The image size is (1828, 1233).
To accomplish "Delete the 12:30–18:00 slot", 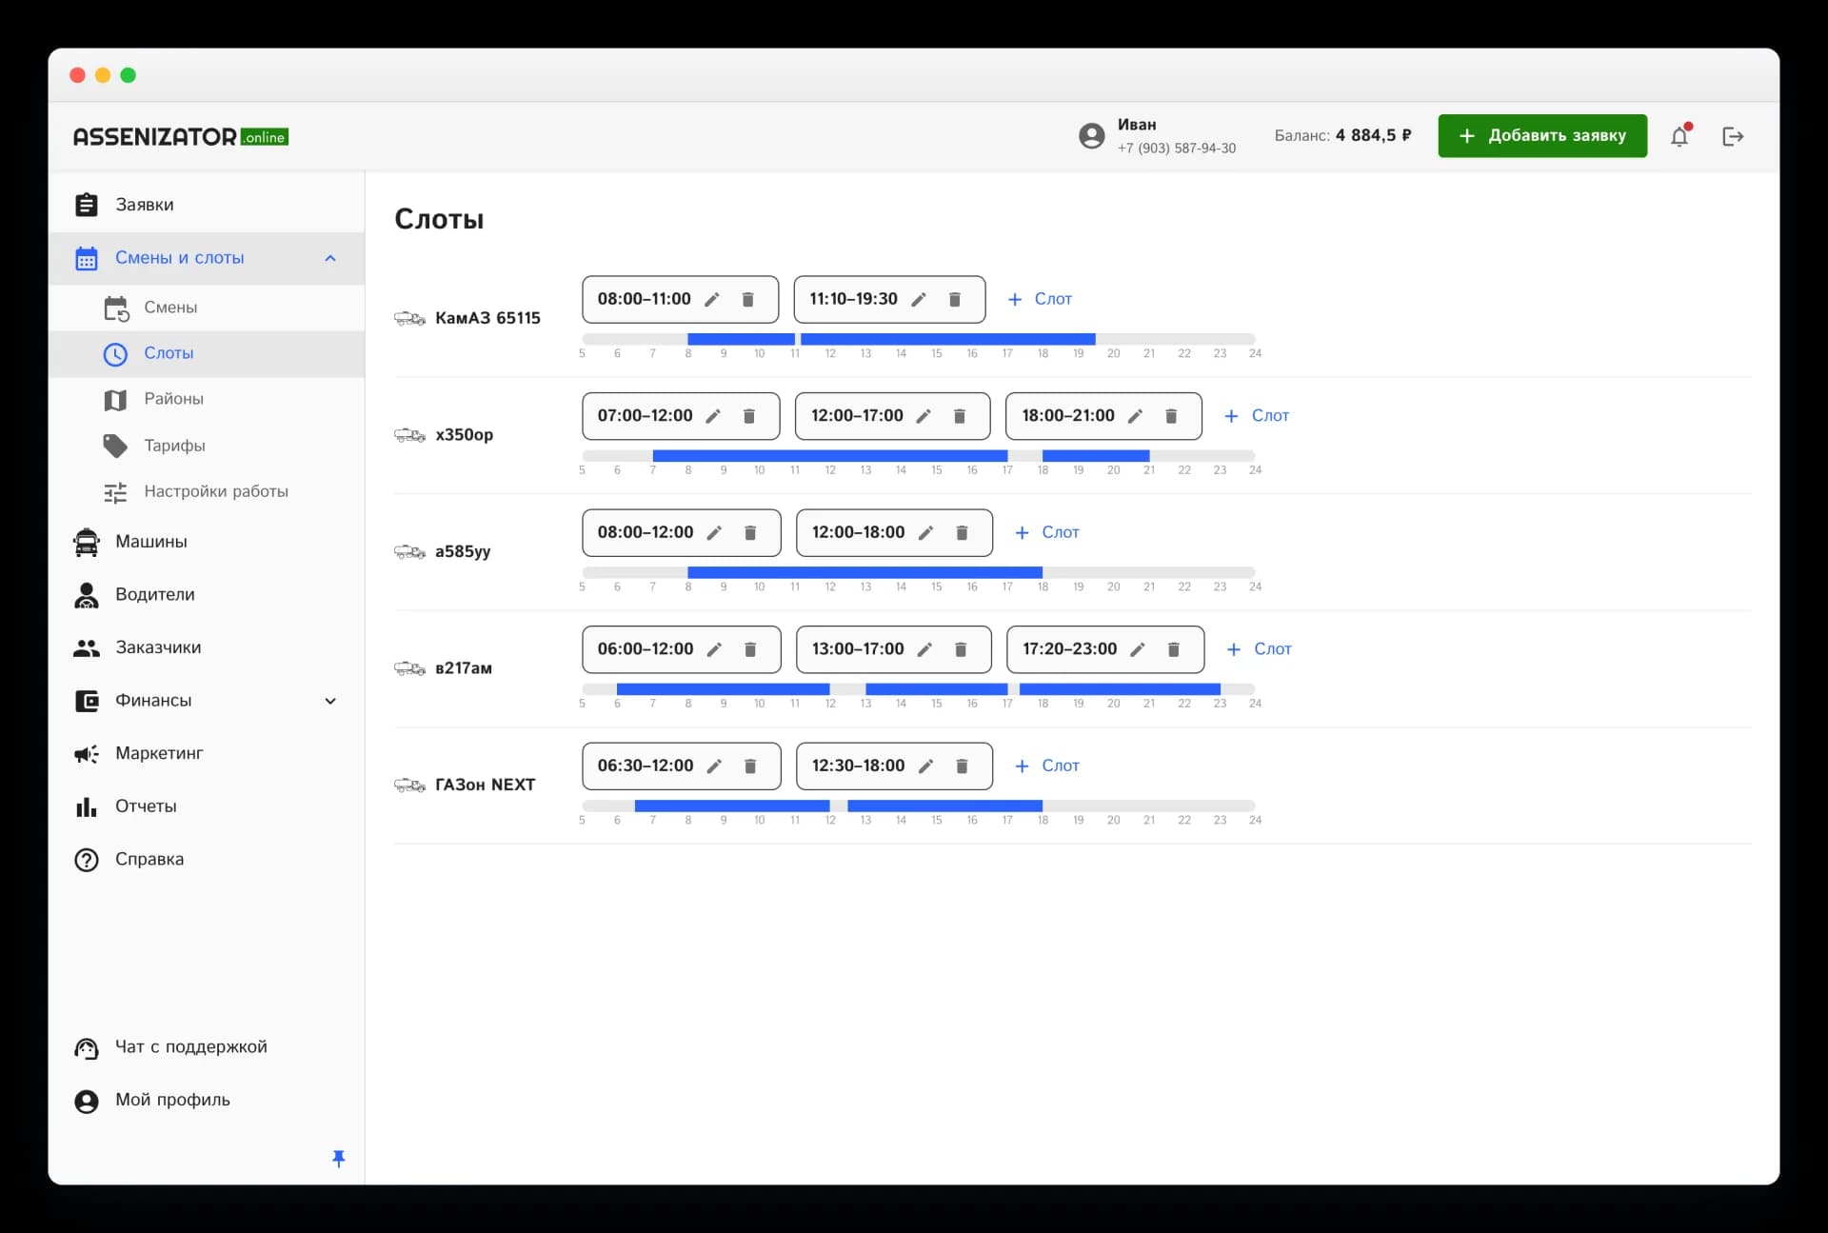I will point(962,766).
